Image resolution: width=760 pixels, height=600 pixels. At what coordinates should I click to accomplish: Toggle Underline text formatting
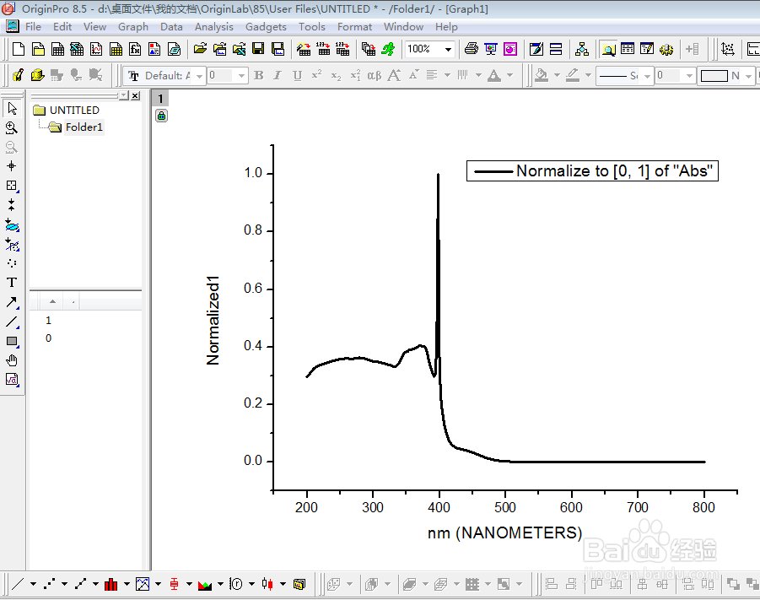click(297, 75)
